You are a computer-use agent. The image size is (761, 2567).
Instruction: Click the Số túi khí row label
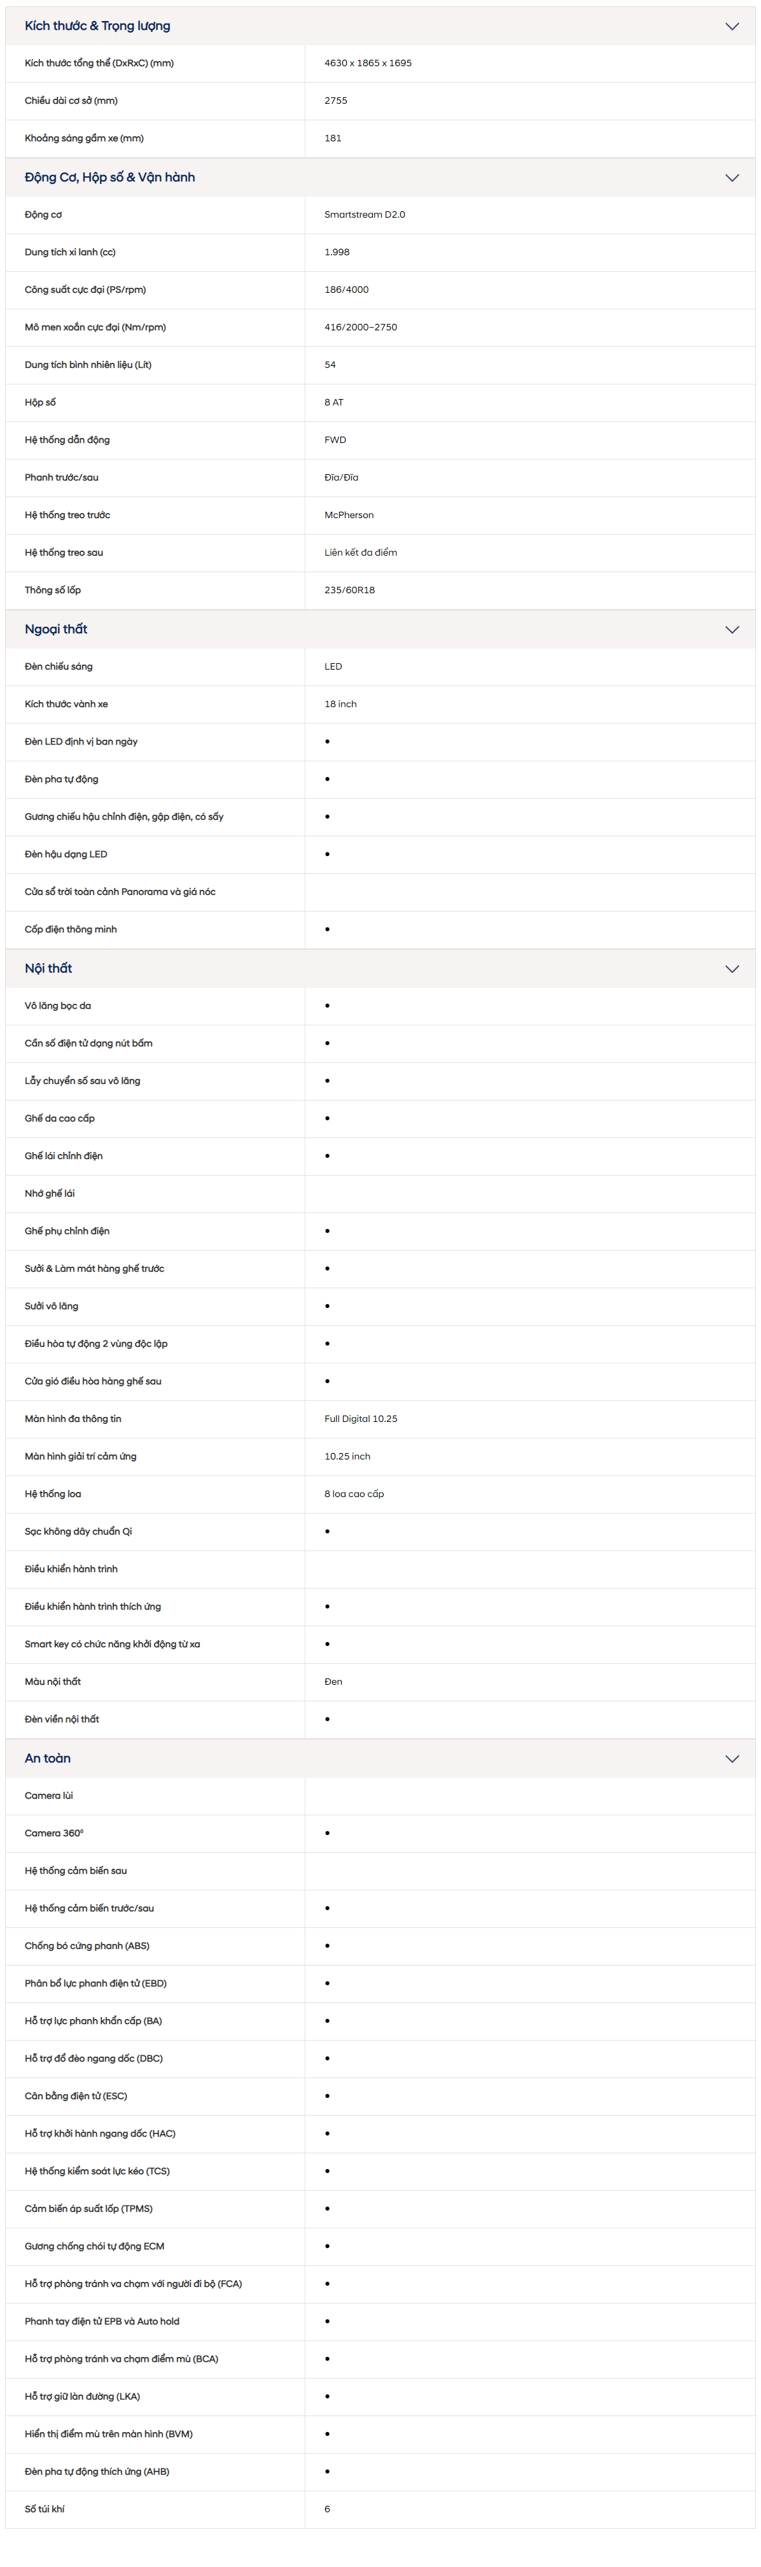pos(45,2509)
